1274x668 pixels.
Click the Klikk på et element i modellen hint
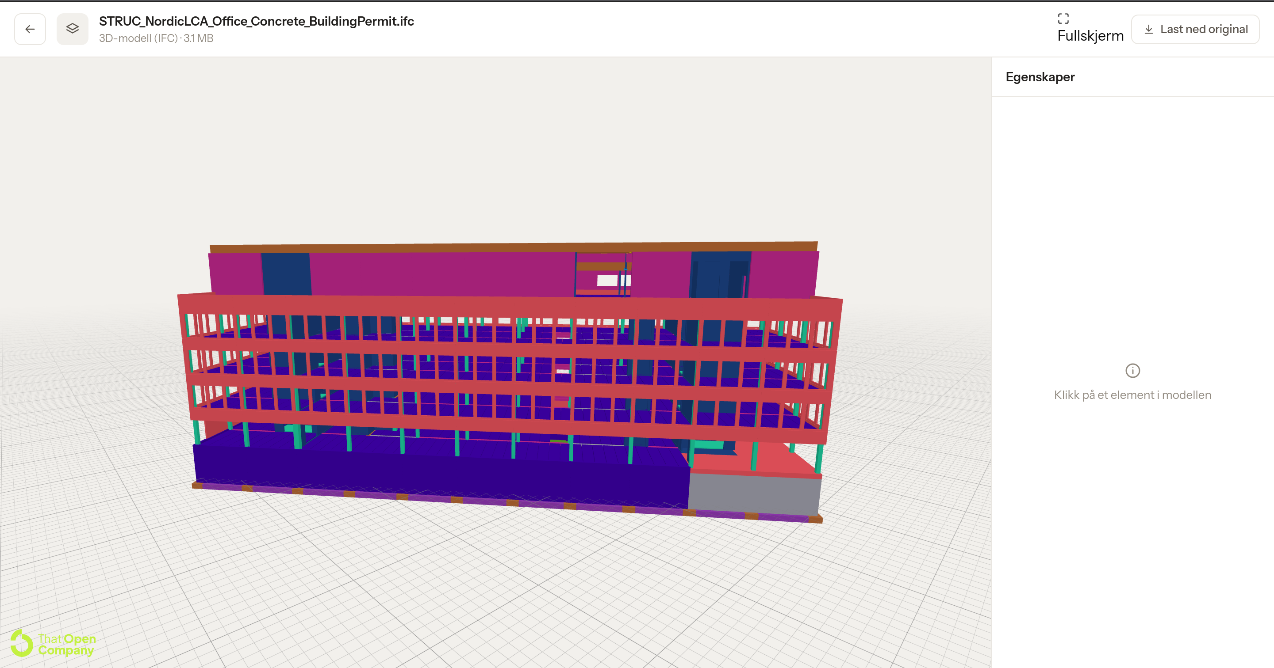pyautogui.click(x=1132, y=395)
